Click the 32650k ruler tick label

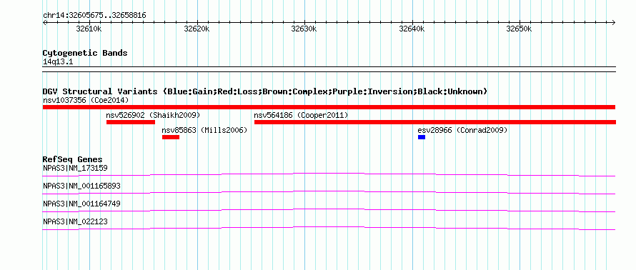pyautogui.click(x=520, y=29)
